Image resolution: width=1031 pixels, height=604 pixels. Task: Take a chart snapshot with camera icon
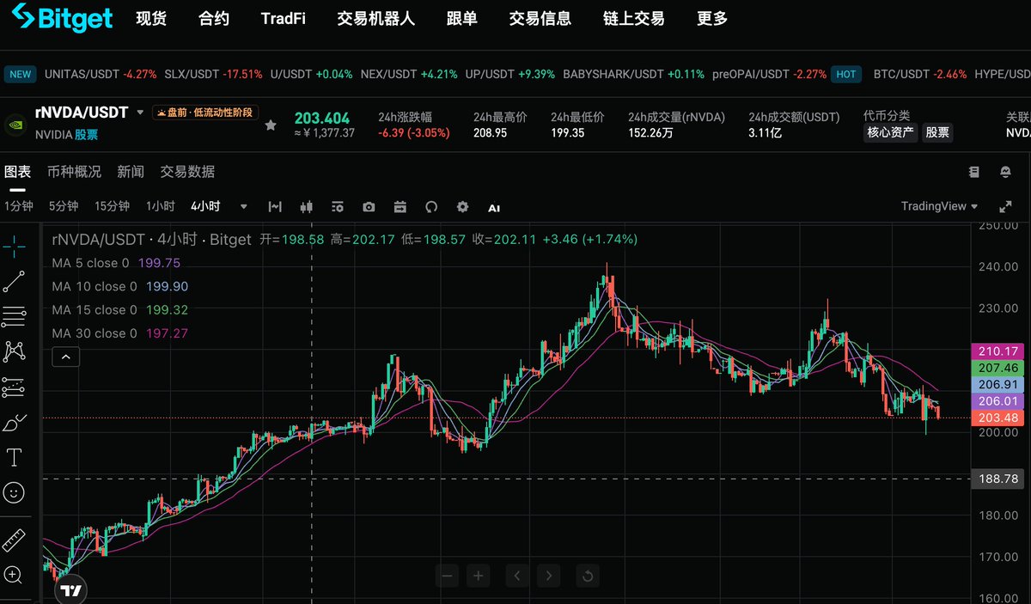click(369, 207)
